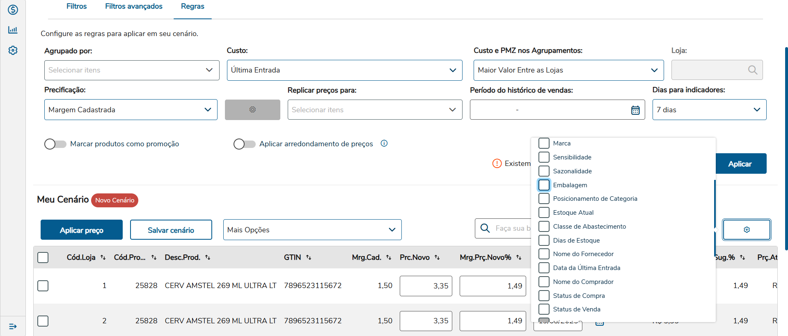This screenshot has height=336, width=788.
Task: Open the Dias para indicadores dropdown
Action: click(709, 110)
